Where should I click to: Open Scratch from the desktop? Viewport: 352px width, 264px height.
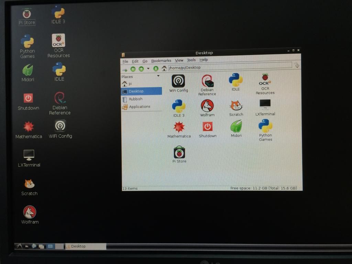[x=30, y=187]
